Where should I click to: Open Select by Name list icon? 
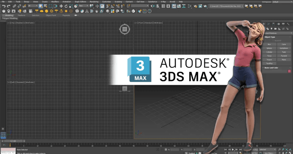pyautogui.click(x=45, y=6)
